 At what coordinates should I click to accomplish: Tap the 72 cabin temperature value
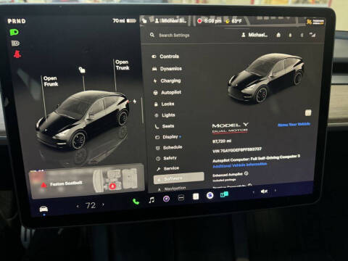pos(91,205)
